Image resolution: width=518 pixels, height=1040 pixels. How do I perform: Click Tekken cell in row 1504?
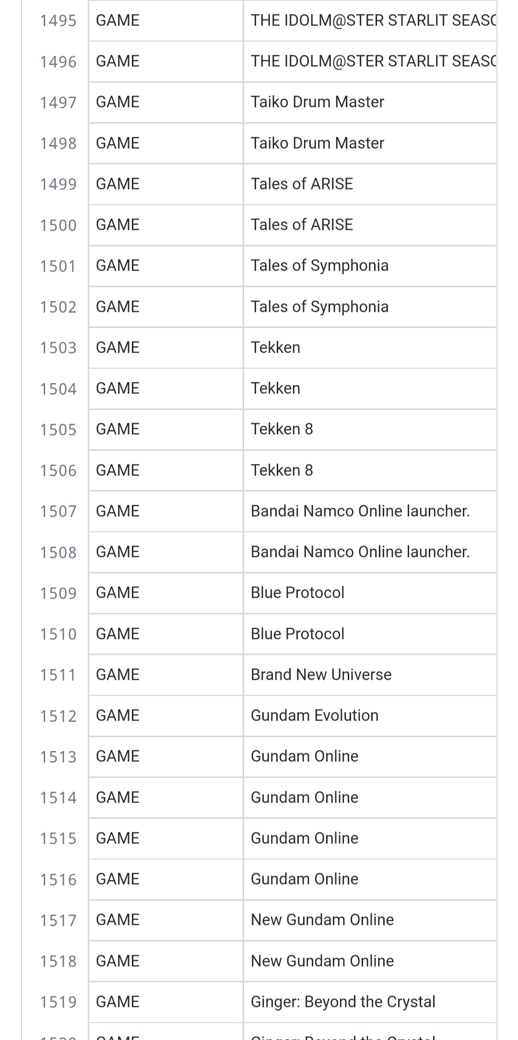click(370, 389)
